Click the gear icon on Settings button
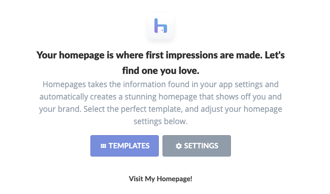Image resolution: width=330 pixels, height=194 pixels. [x=178, y=146]
